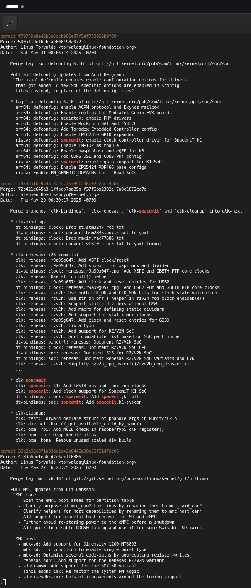
Task: Click commit hash starting with f79749a8e42b
Action: (68, 37)
